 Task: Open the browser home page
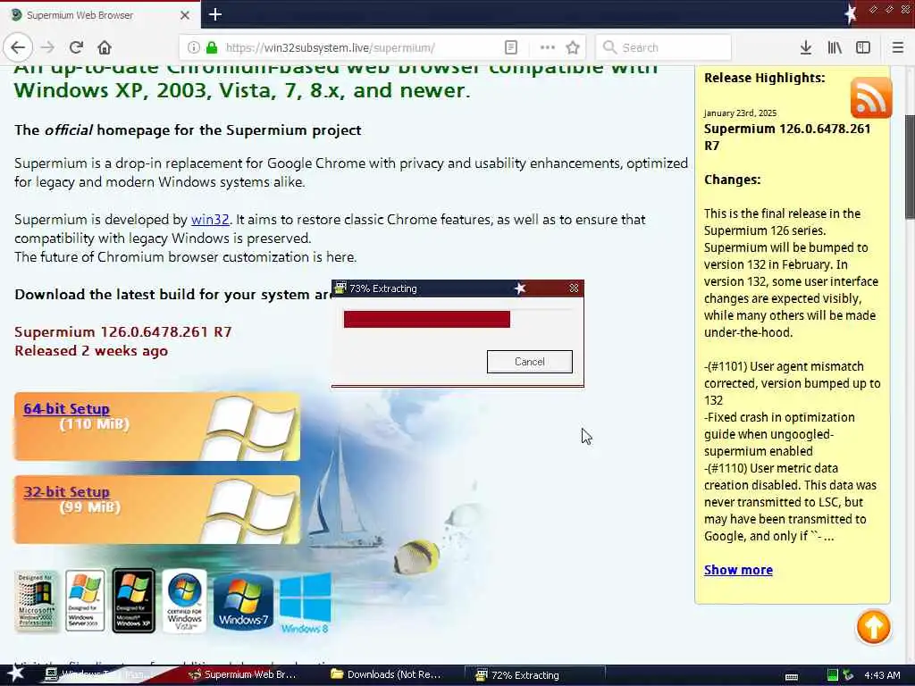click(x=105, y=47)
